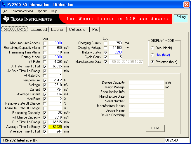Click the Specification Info field
This screenshot has width=191, height=145.
tap(147, 92)
